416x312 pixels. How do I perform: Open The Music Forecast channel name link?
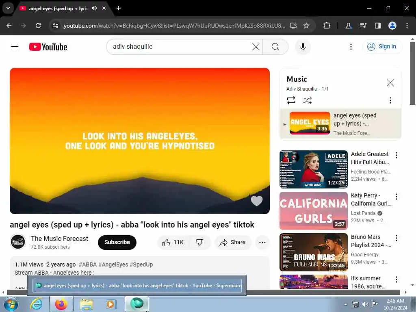coord(59,238)
